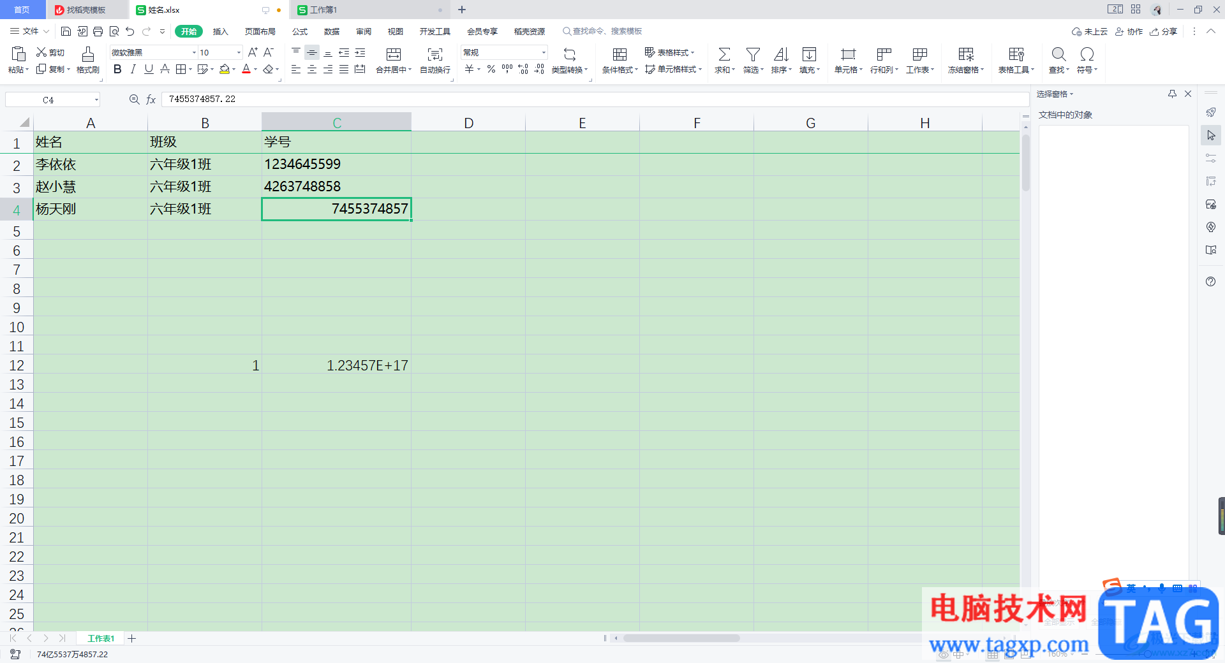Click the Type Conversion (类型转换) icon
This screenshot has width=1225, height=663.
[x=570, y=54]
